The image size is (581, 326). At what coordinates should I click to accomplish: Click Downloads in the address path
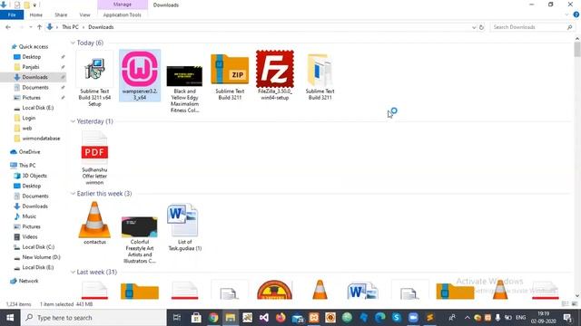tap(101, 27)
